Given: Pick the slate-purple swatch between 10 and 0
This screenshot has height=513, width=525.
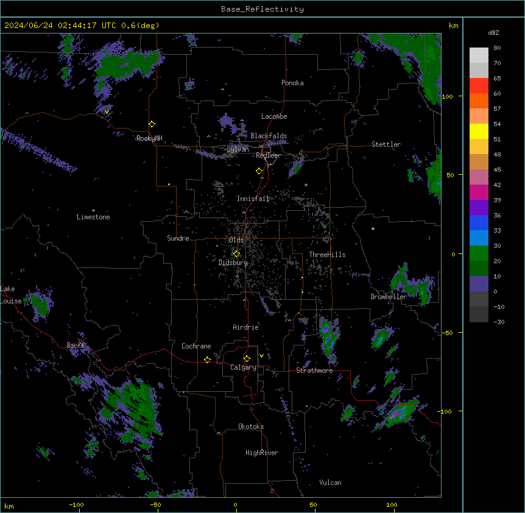Looking at the screenshot, I should [x=479, y=284].
